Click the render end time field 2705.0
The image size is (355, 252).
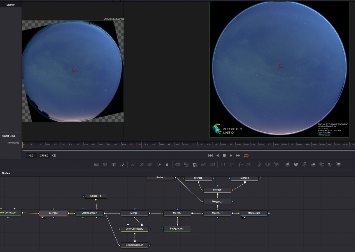point(44,156)
